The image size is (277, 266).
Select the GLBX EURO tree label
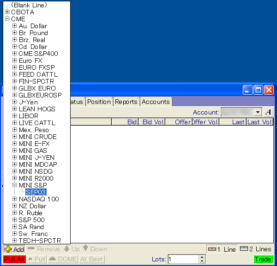37,88
